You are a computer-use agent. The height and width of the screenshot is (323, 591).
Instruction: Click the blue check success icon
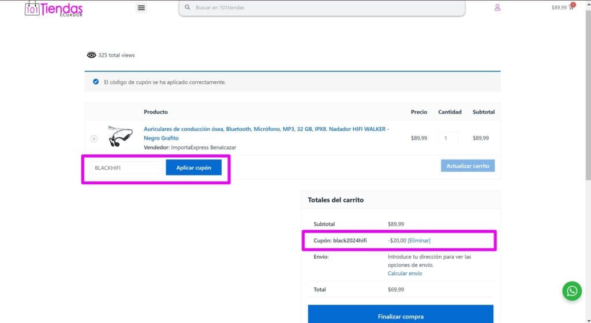click(x=96, y=82)
